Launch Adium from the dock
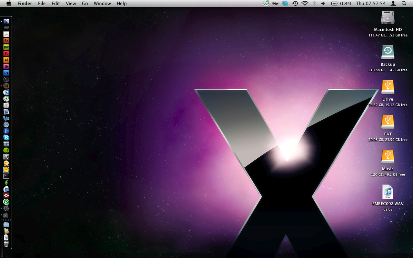 pos(6,28)
